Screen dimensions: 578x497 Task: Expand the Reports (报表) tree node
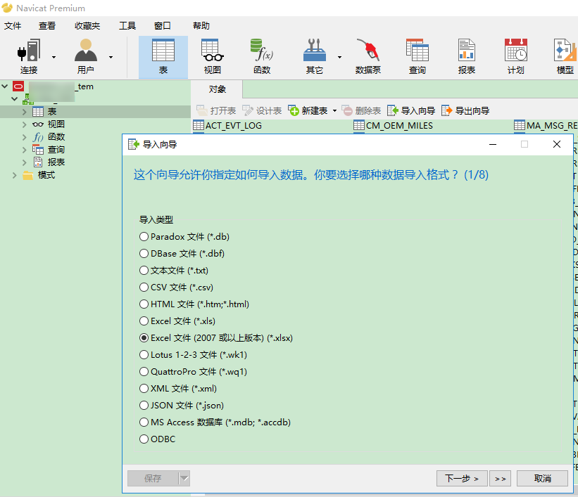click(25, 162)
